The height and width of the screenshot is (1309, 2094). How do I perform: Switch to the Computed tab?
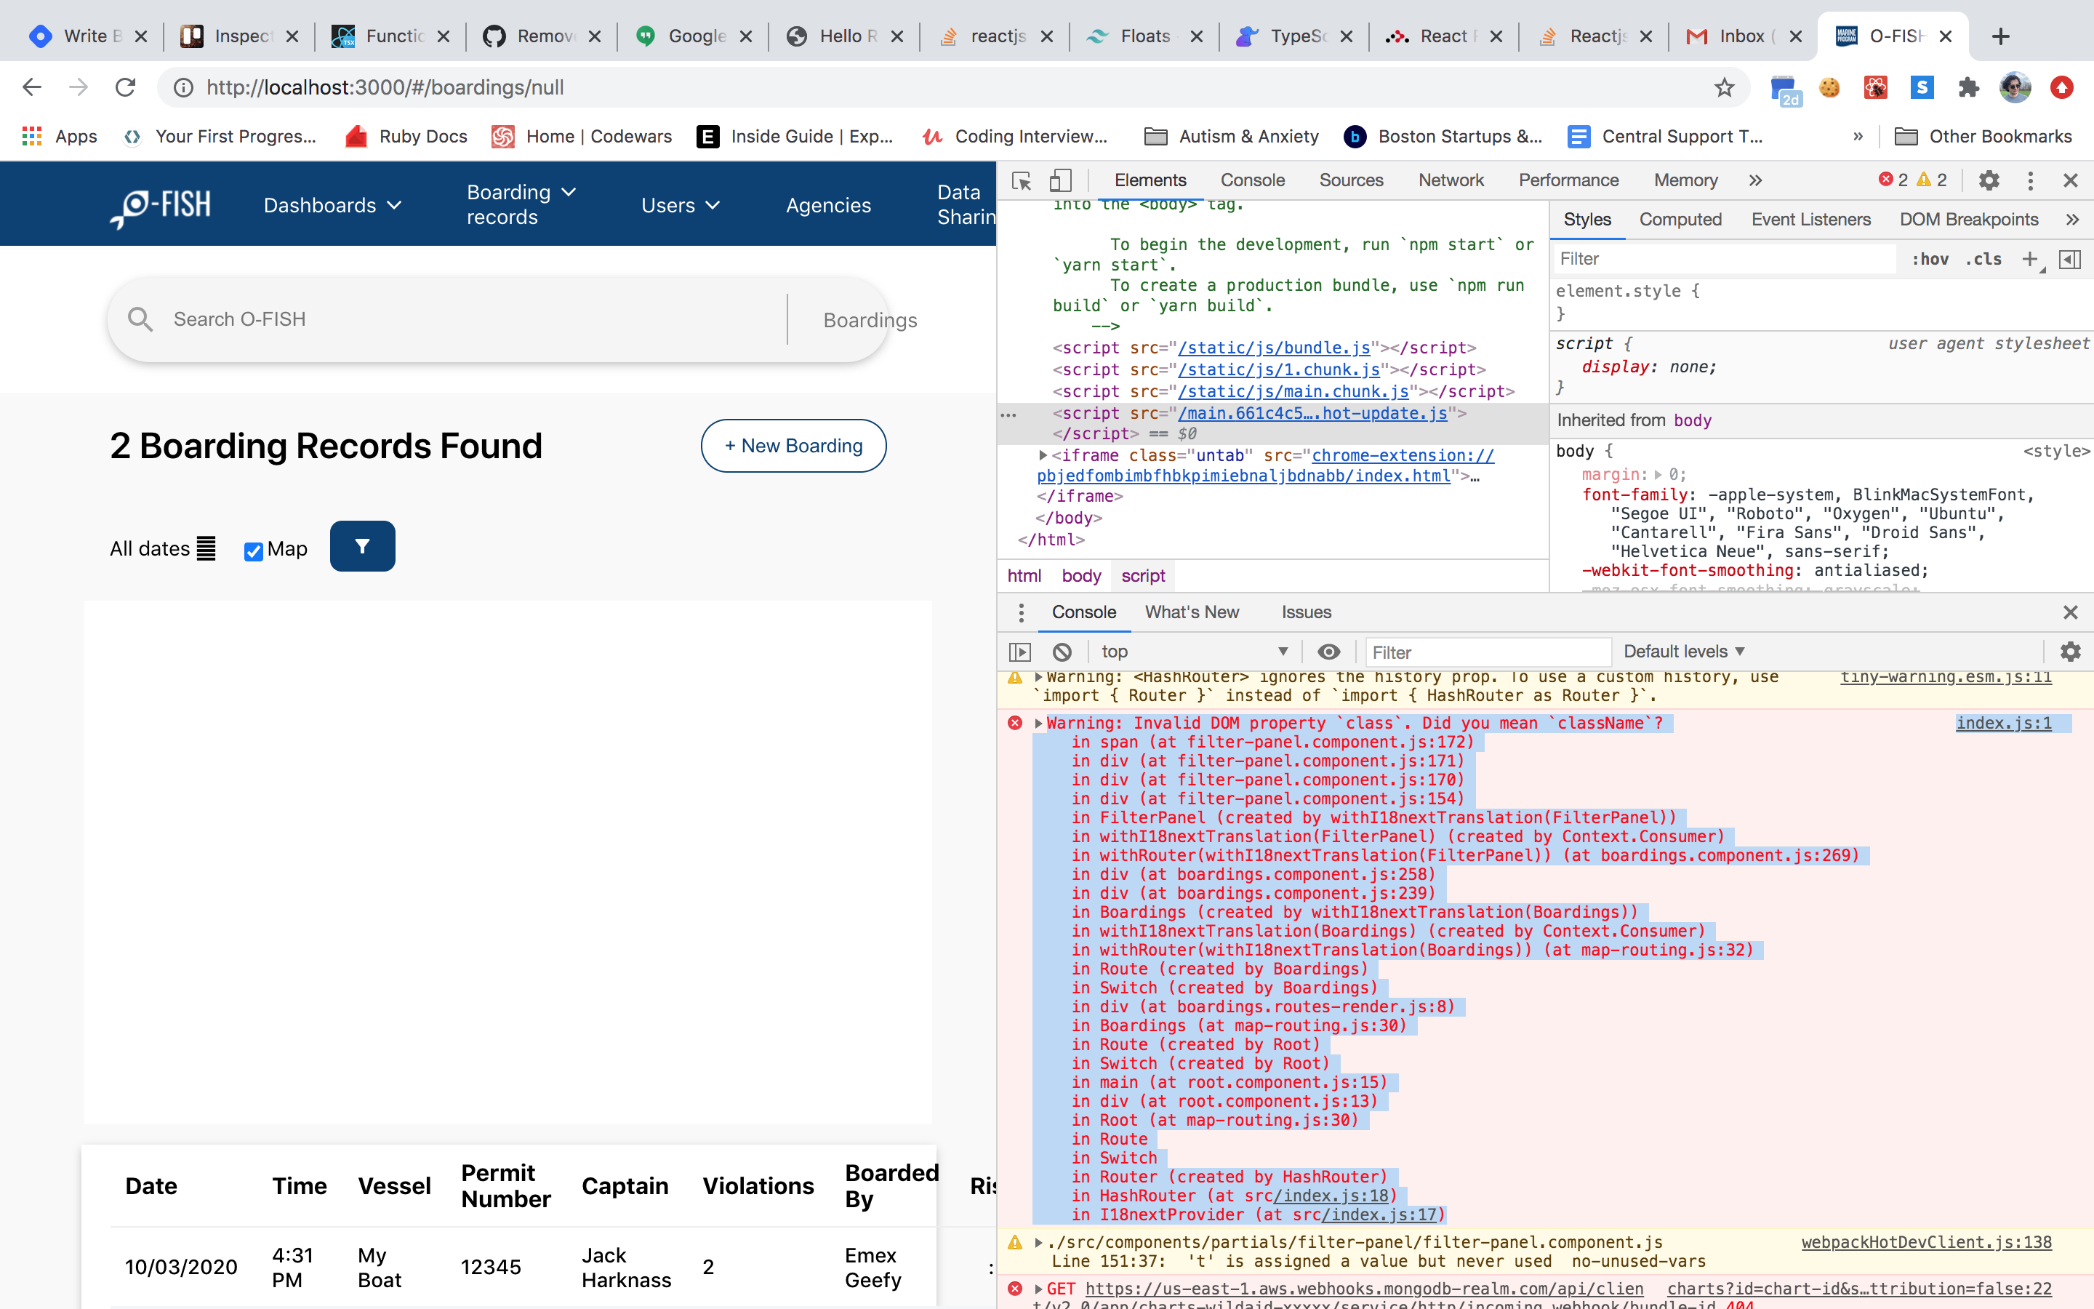tap(1680, 219)
